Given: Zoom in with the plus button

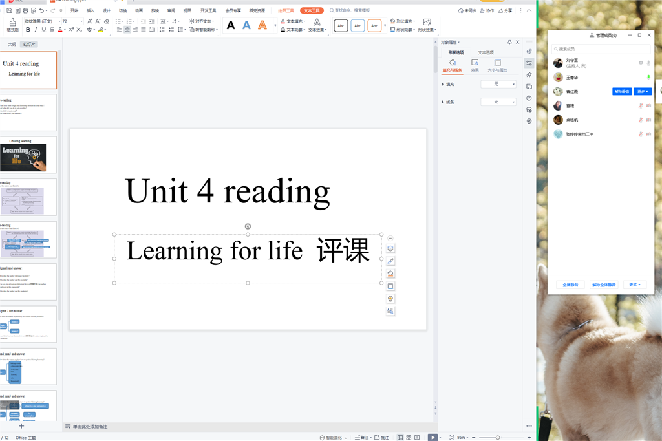Looking at the screenshot, I should pyautogui.click(x=529, y=438).
